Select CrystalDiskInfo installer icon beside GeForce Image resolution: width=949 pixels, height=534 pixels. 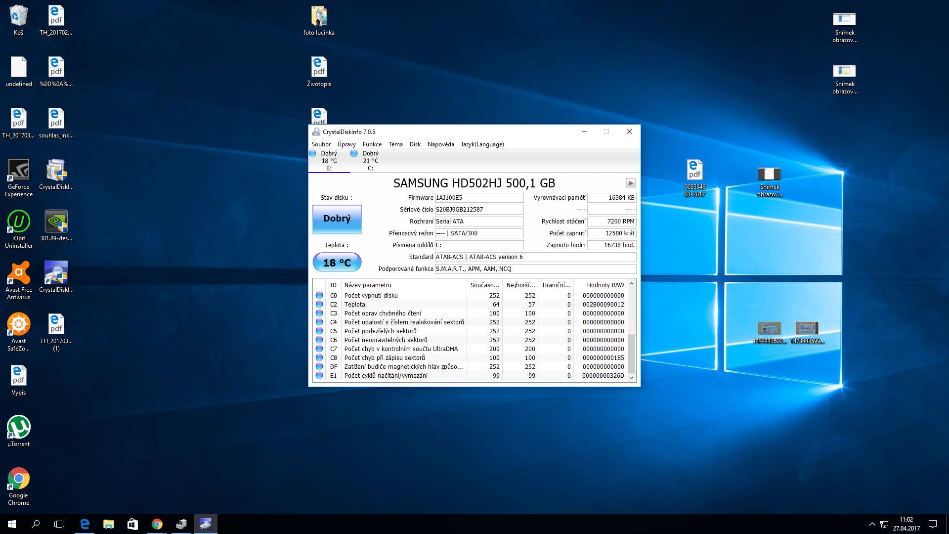pyautogui.click(x=56, y=174)
